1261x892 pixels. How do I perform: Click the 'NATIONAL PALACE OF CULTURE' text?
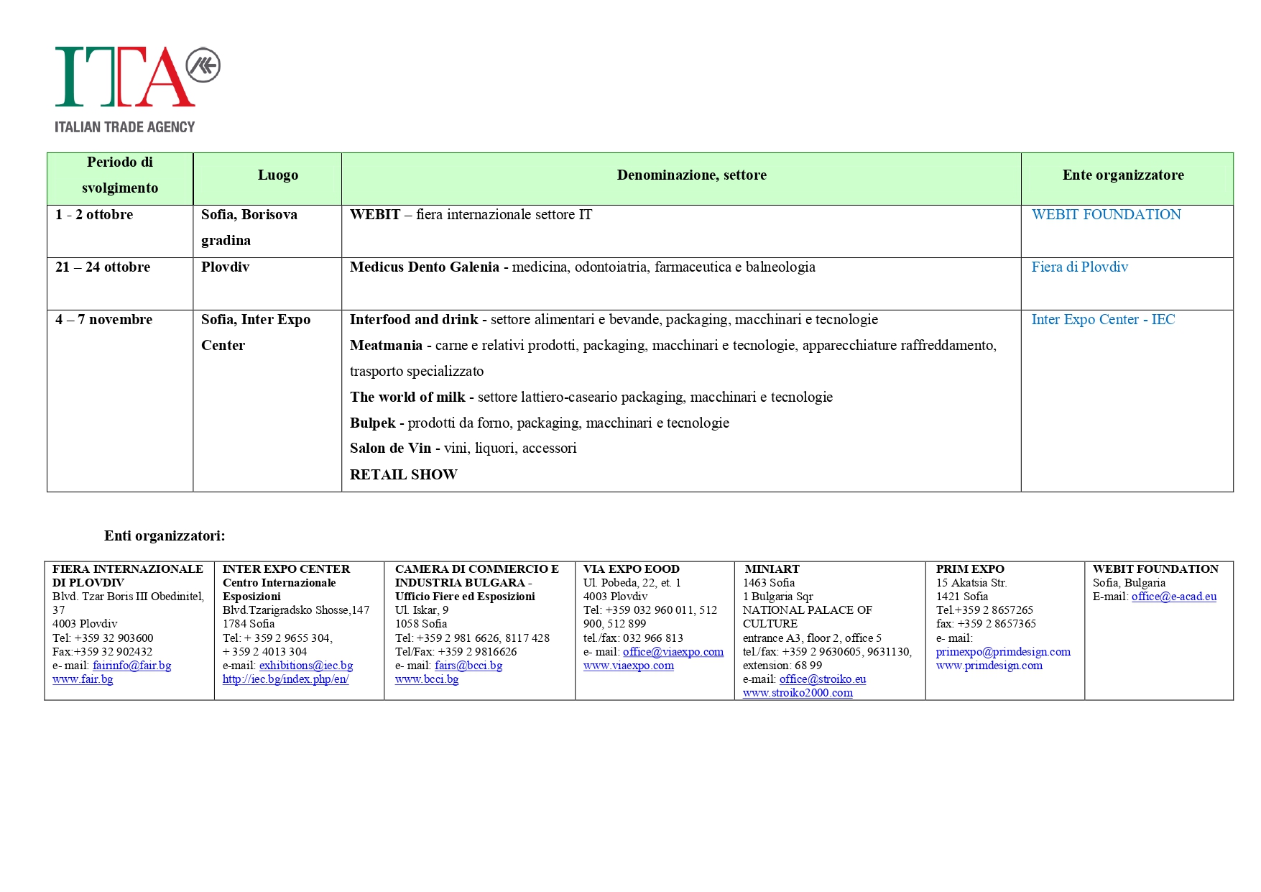[x=807, y=617]
